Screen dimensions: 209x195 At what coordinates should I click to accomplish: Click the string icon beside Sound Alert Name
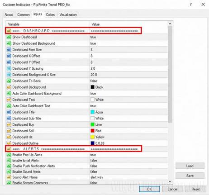[9, 177]
